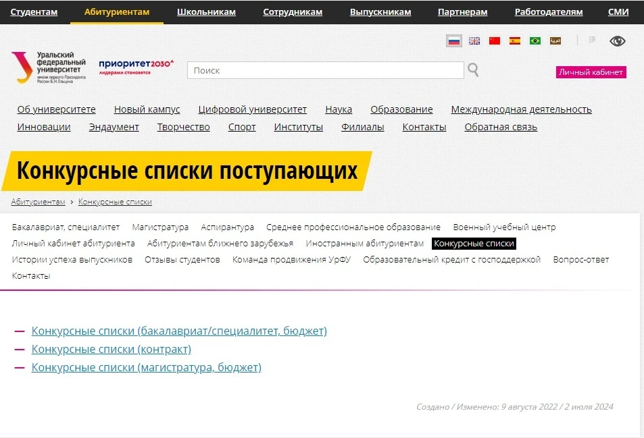
Task: Click the Ural Federal University logo
Action: pyautogui.click(x=47, y=67)
